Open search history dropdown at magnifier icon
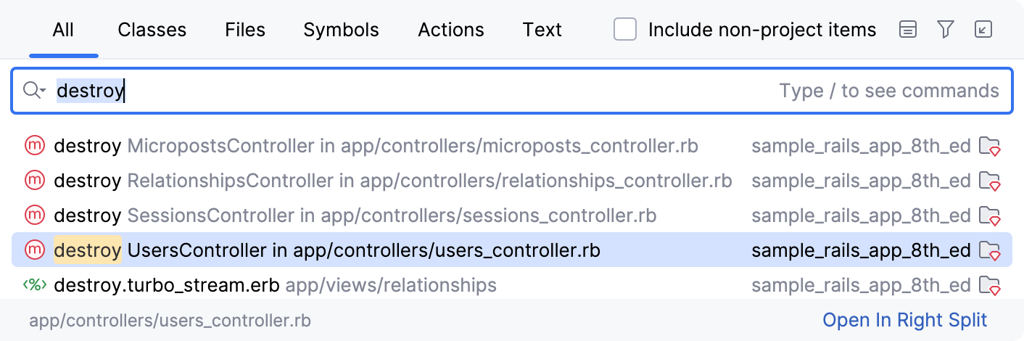The image size is (1024, 341). tap(34, 91)
